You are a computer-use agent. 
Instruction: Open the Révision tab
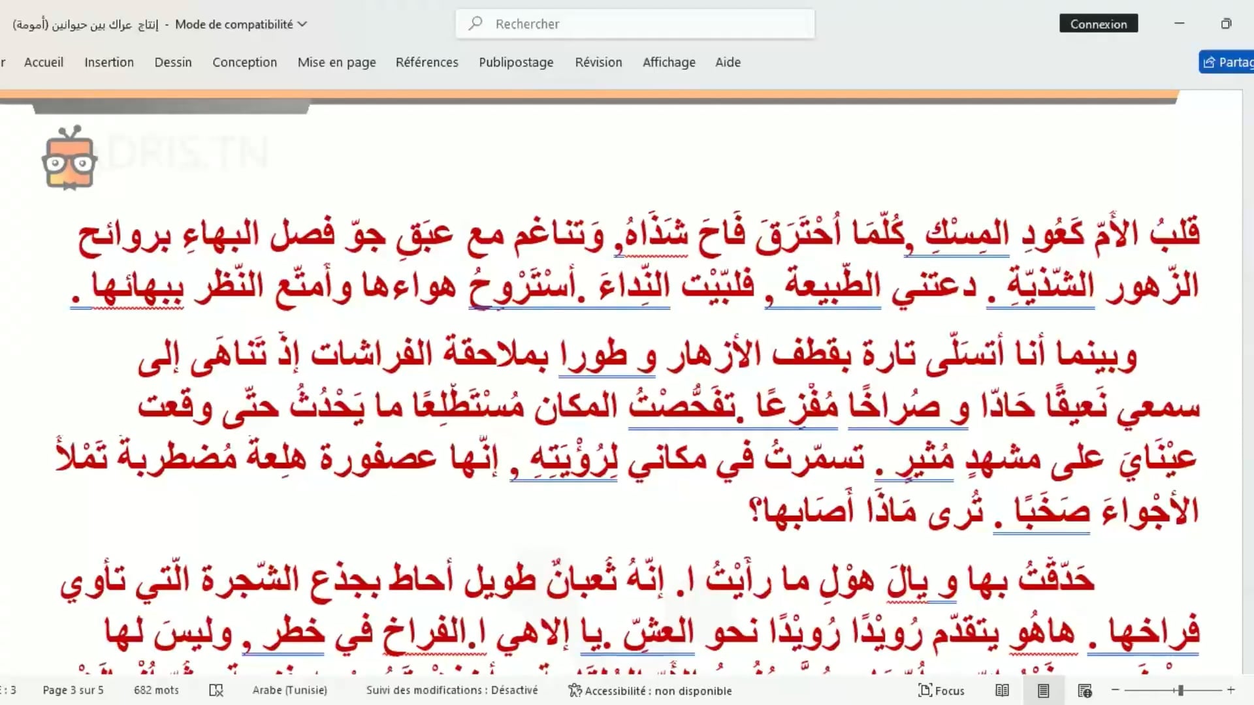coord(598,62)
